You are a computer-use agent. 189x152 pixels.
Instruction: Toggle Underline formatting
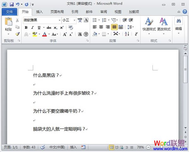(x=39, y=28)
